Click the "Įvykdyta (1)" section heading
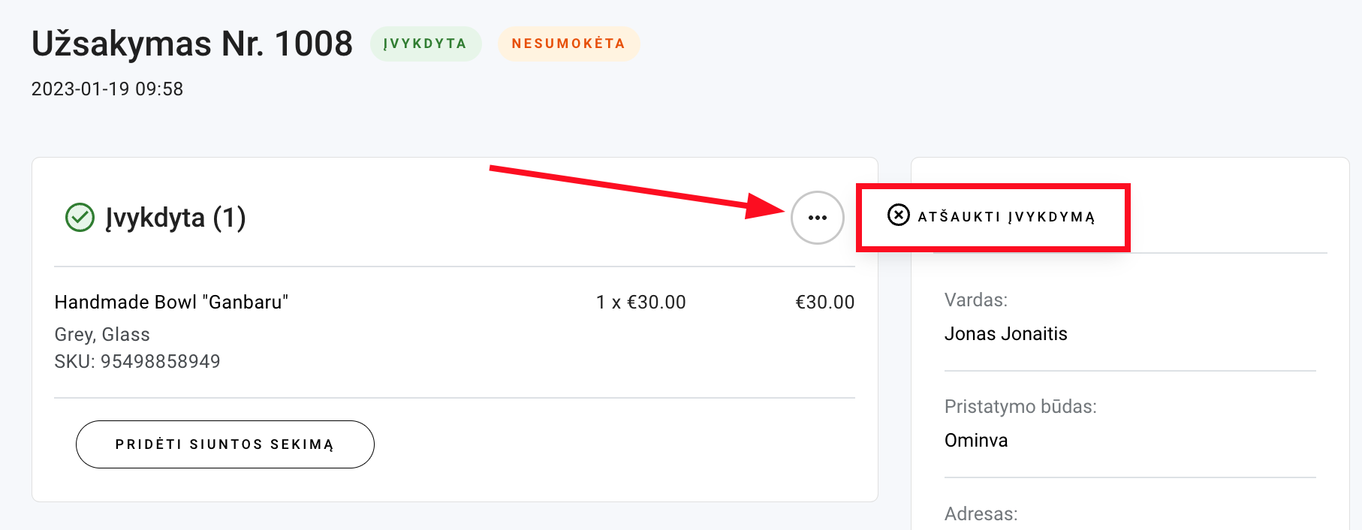This screenshot has height=530, width=1362. 176,218
